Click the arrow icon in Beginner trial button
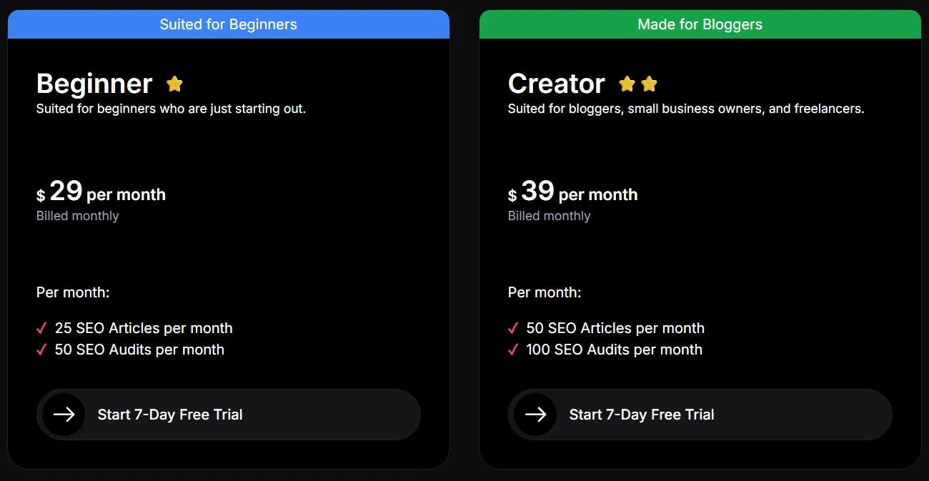 62,415
